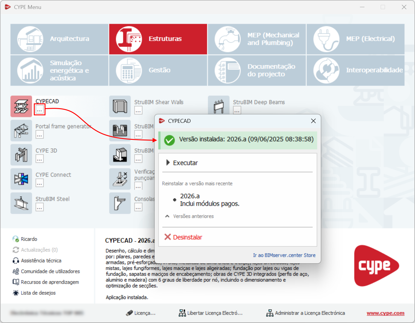Open options button under StruBIM Steel
The width and height of the screenshot is (415, 323).
click(x=39, y=207)
